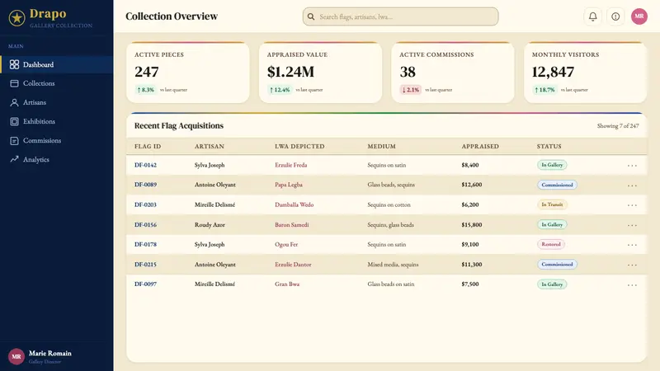This screenshot has height=371, width=660.
Task: Open flag link DF-0089
Action: pos(146,185)
